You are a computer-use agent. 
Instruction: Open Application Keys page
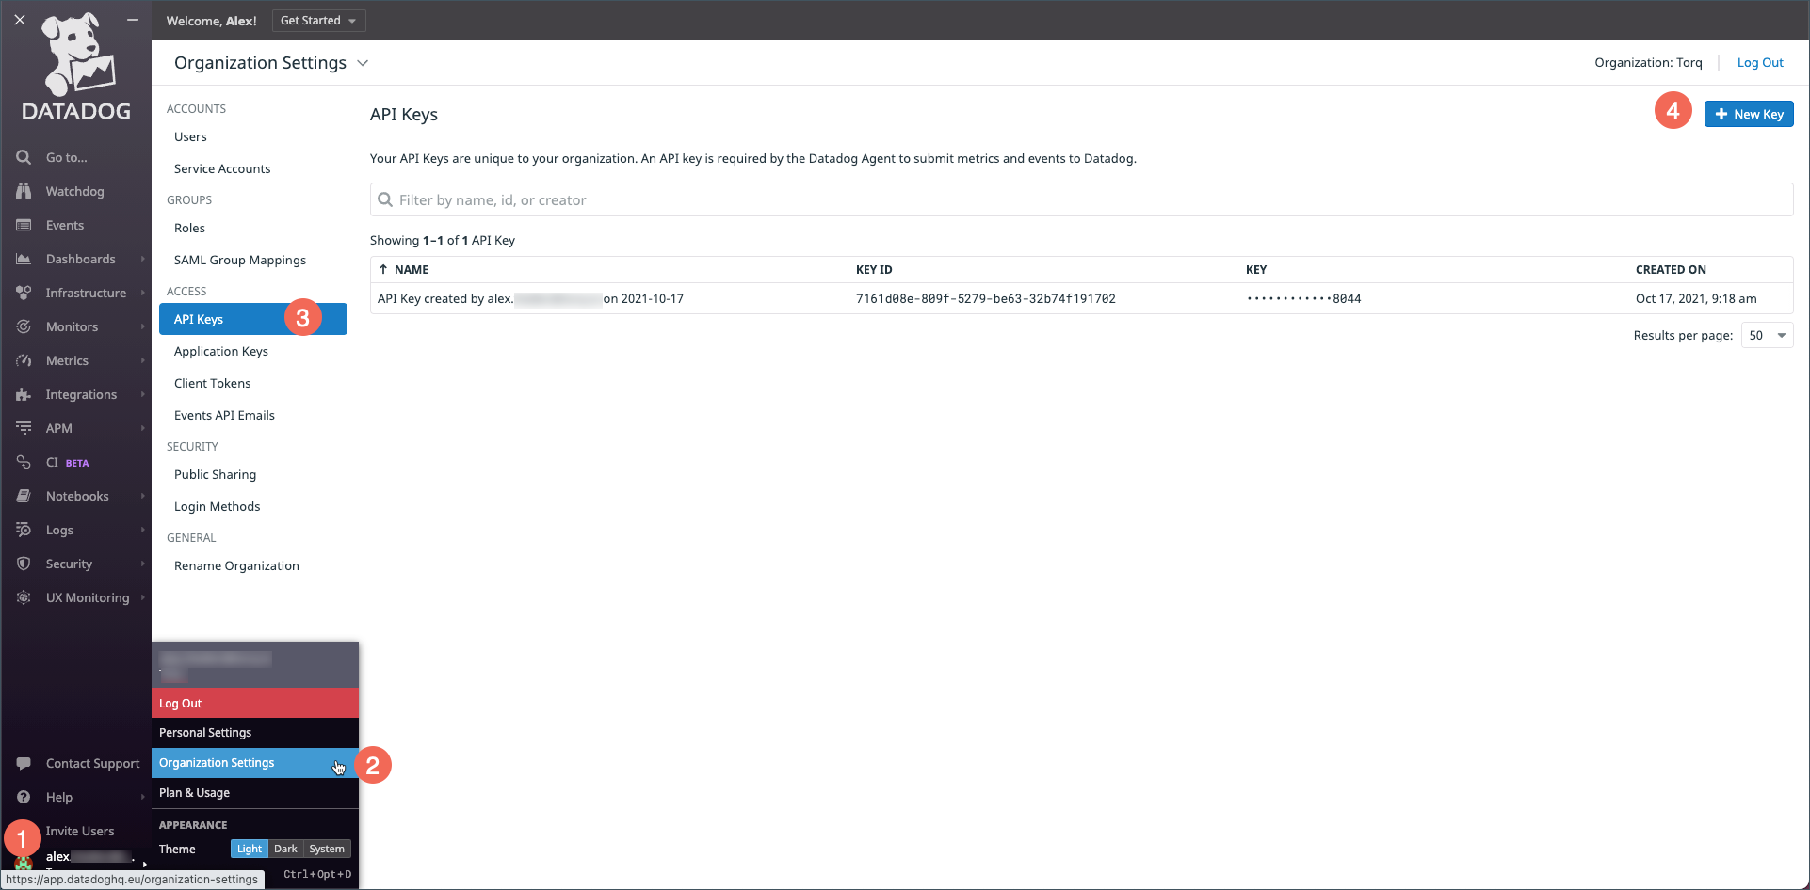[x=221, y=351]
